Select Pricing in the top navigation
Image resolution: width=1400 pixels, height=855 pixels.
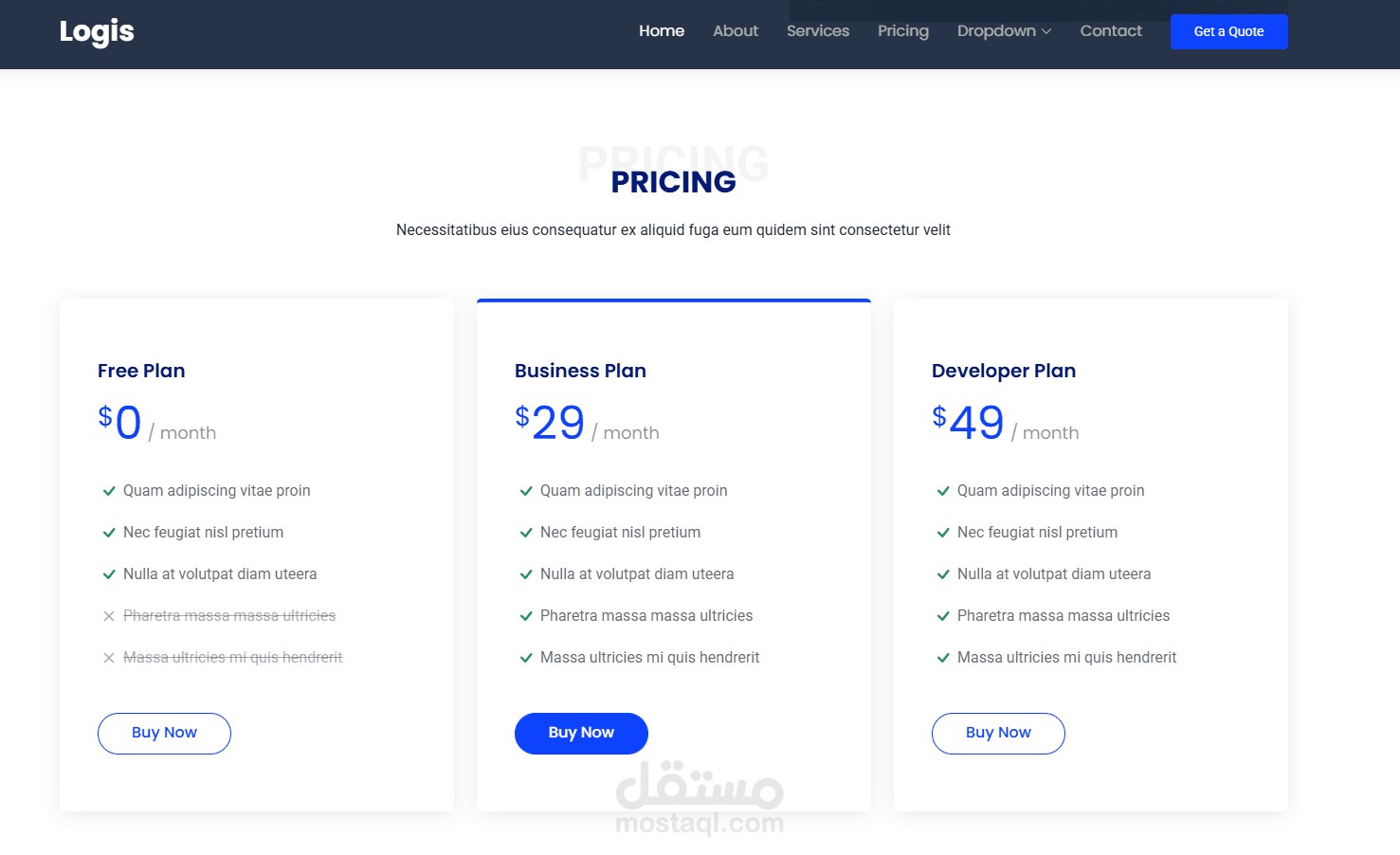coord(903,31)
